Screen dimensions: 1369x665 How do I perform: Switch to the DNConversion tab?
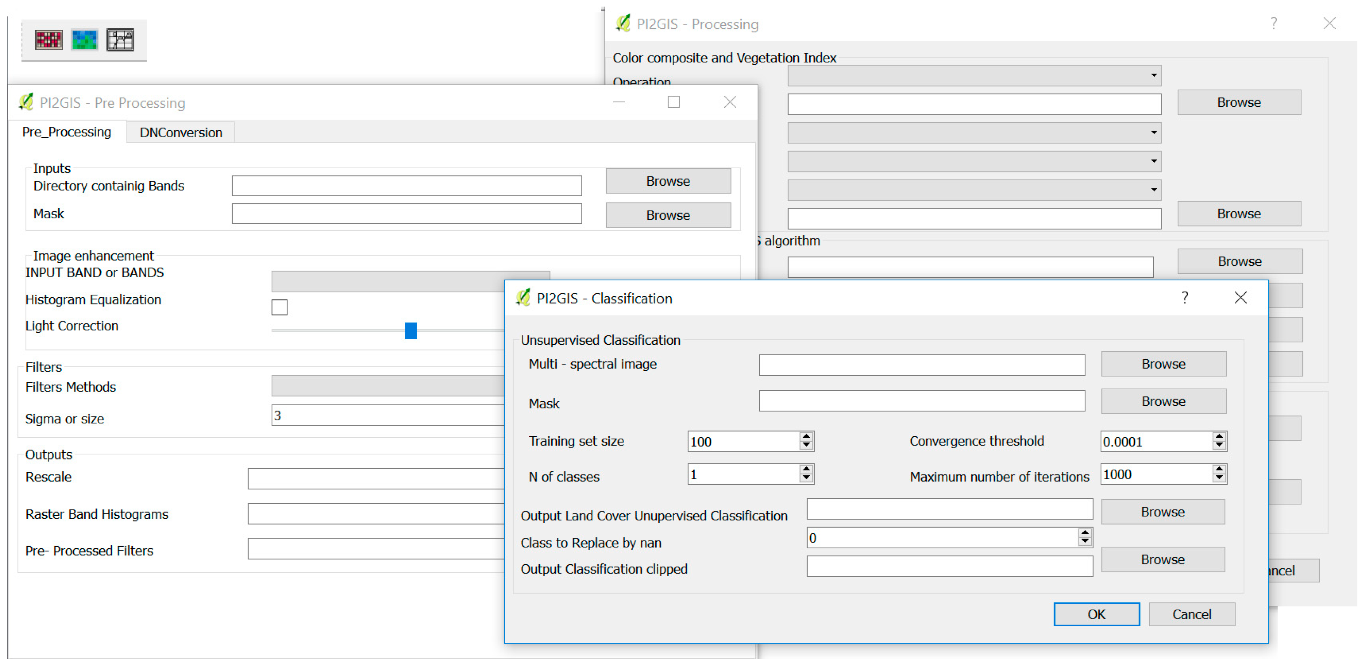click(181, 132)
